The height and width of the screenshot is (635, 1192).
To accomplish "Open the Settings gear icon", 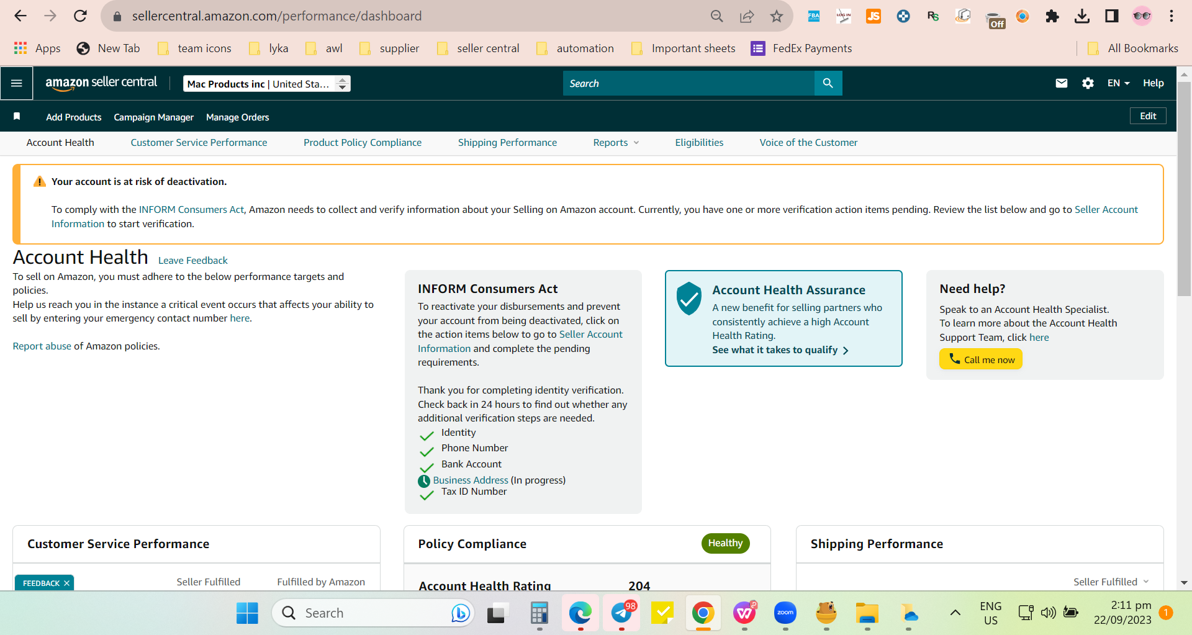I will point(1088,83).
